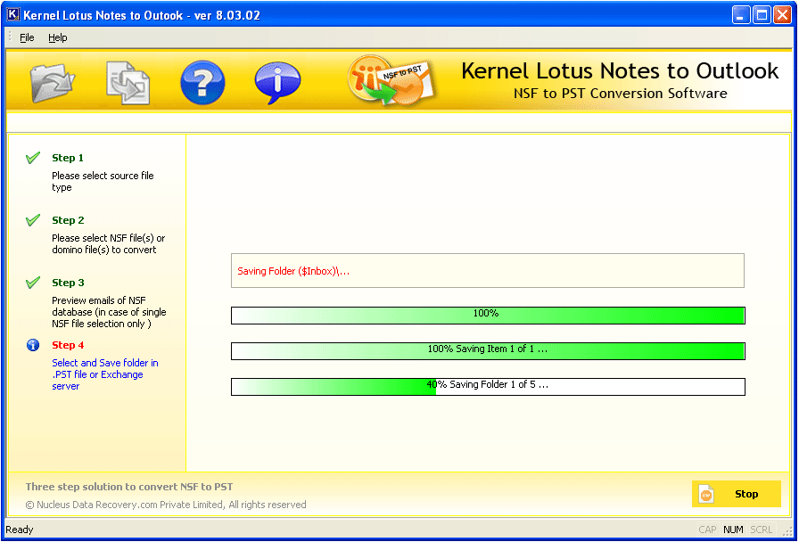The image size is (799, 542).
Task: Open the Help menu
Action: click(58, 37)
